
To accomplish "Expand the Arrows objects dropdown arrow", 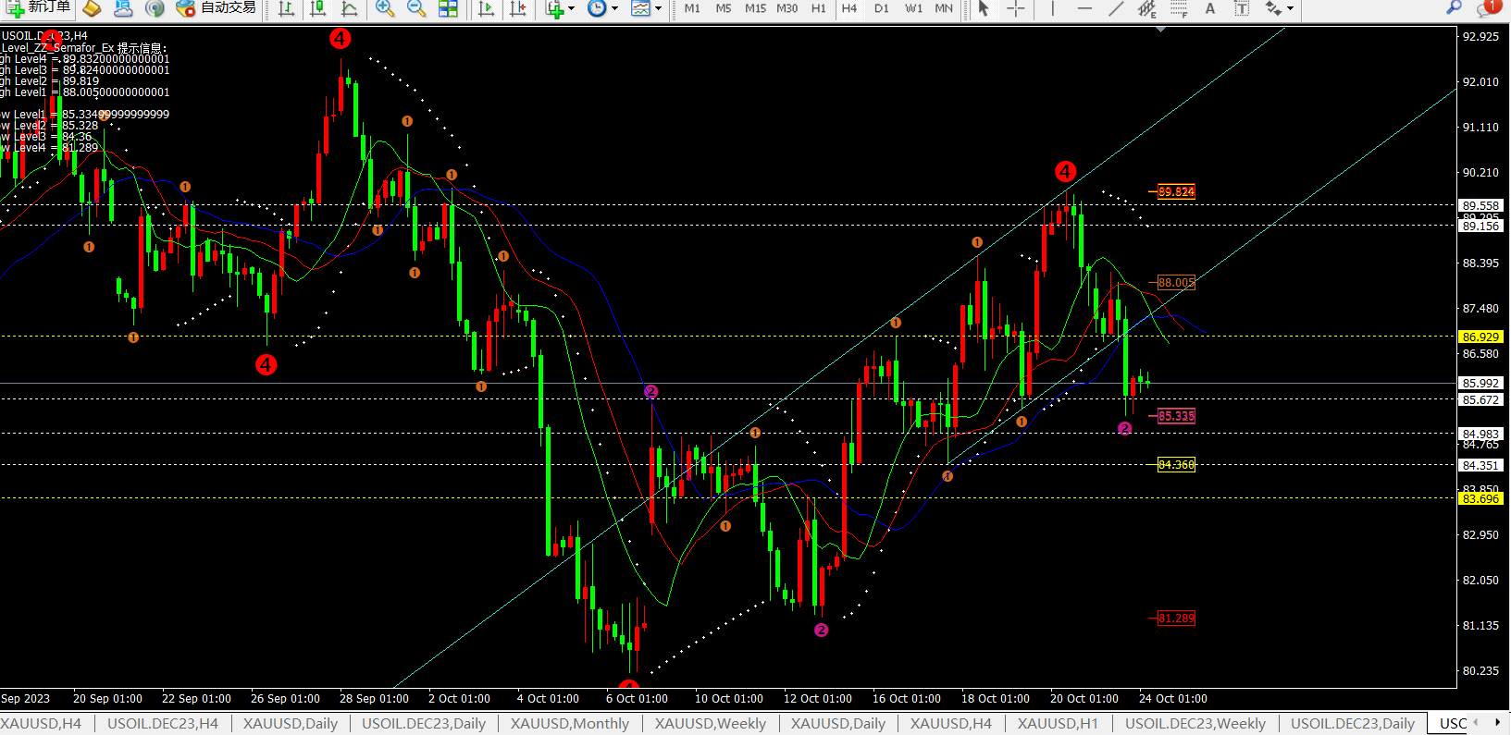I will [1291, 8].
